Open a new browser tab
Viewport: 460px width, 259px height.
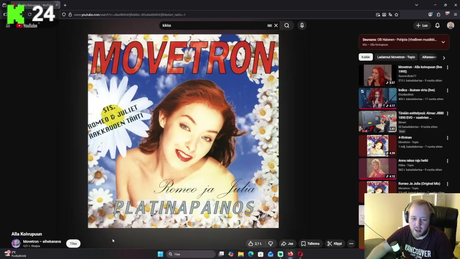[65, 5]
